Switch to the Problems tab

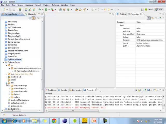[x=52, y=90]
